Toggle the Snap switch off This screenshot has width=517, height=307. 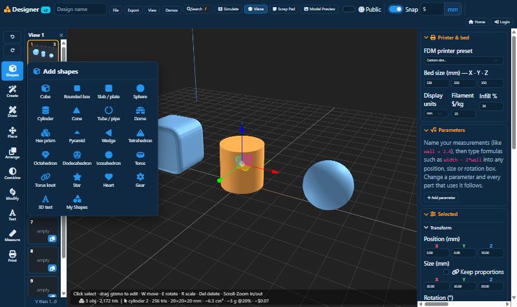click(x=396, y=9)
